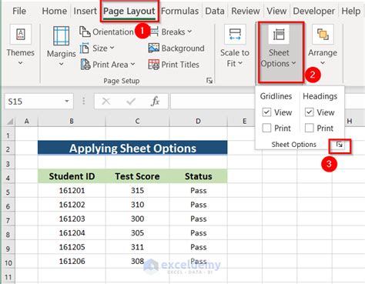The width and height of the screenshot is (365, 284).
Task: Open the File tab
Action: [x=19, y=11]
